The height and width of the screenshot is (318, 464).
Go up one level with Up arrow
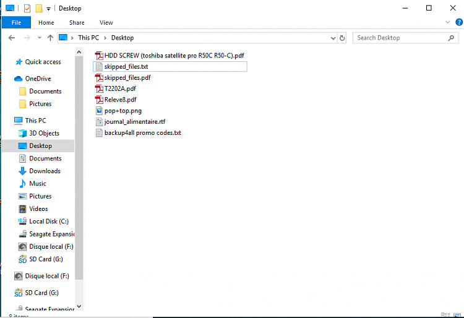point(50,38)
